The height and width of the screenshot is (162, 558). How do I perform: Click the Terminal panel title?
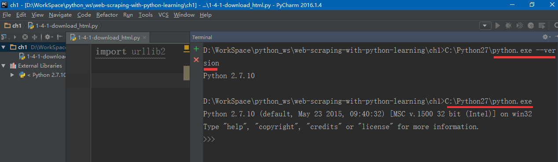pos(202,37)
